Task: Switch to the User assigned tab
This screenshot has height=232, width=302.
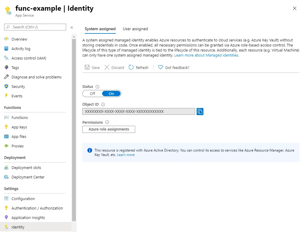Action: (x=135, y=29)
